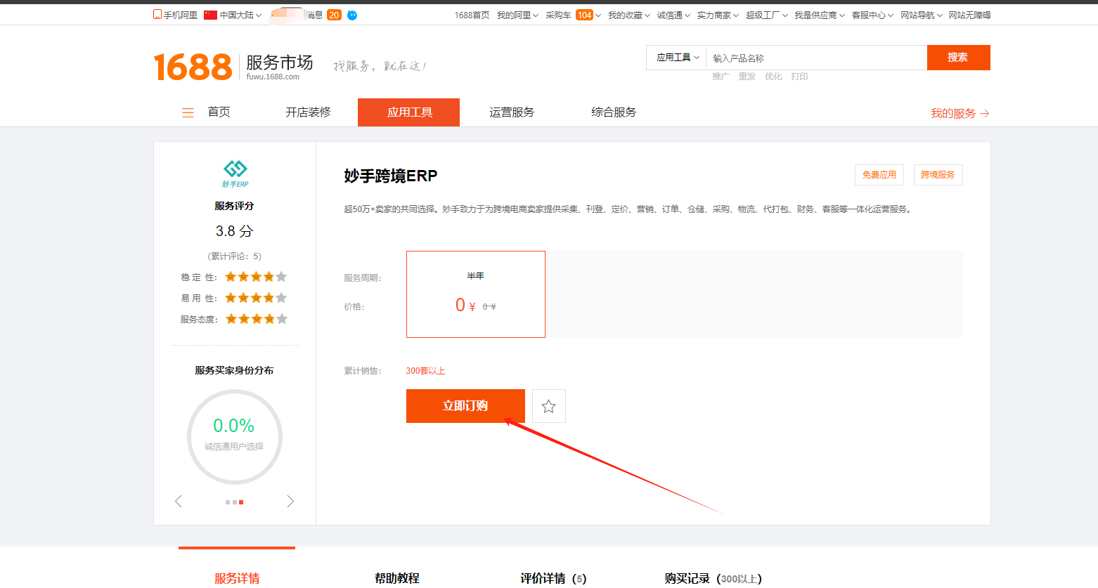Open the 综合服务 navigation tab

click(x=614, y=112)
